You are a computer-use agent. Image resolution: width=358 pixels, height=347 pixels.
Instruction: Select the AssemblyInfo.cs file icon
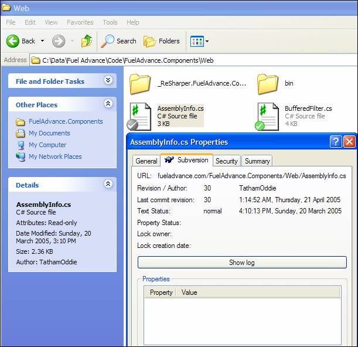(x=139, y=117)
